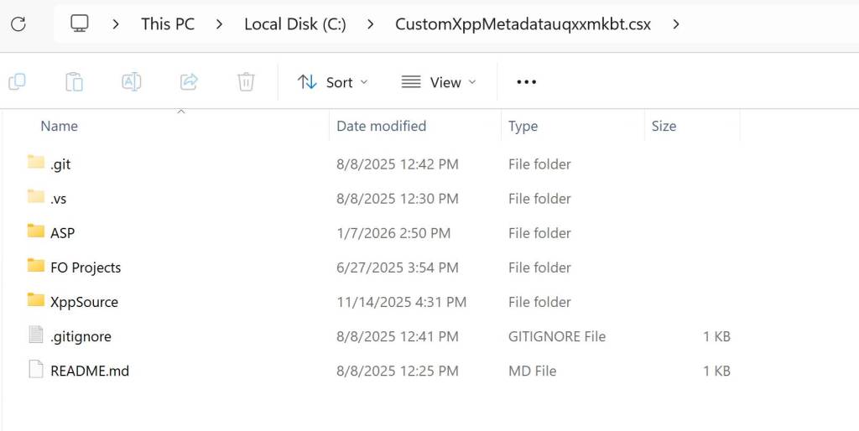Click the Rename icon in toolbar

tap(131, 81)
